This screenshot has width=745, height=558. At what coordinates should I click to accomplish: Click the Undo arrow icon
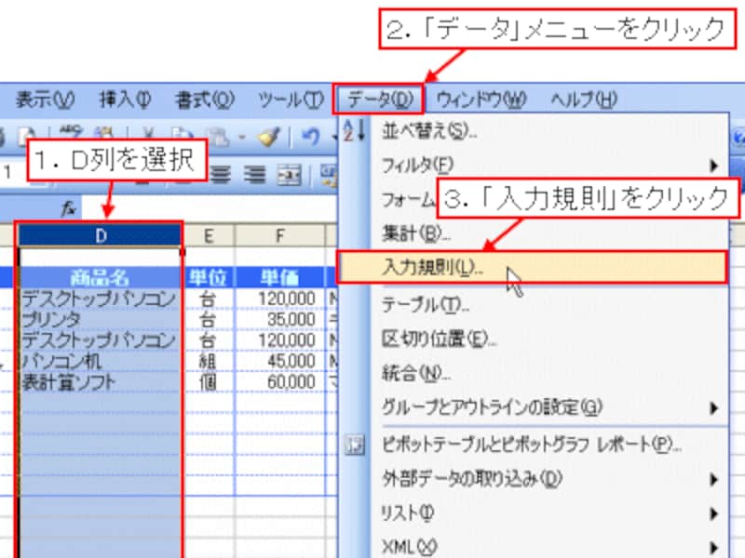pyautogui.click(x=309, y=137)
